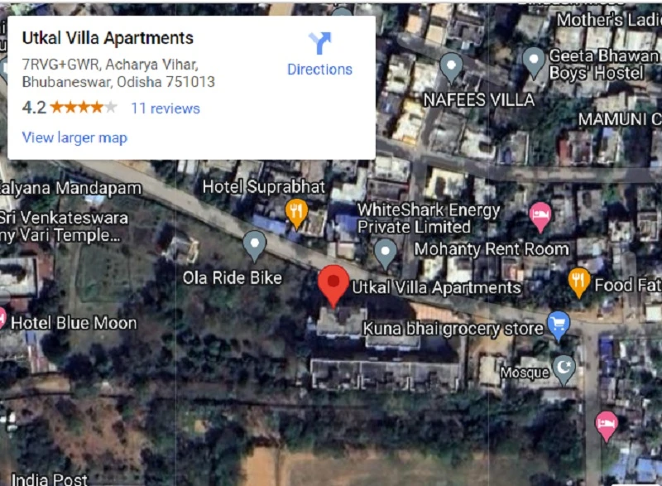Viewport: 662px width, 486px height.
Task: Select Geeta Bhawan Boys' Hostel pin
Action: pyautogui.click(x=534, y=62)
